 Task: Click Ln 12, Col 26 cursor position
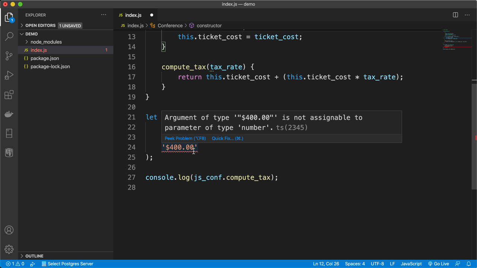coord(326,264)
